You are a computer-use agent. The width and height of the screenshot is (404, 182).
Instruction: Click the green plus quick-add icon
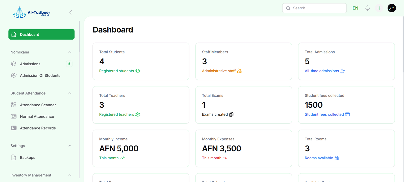pyautogui.click(x=379, y=8)
